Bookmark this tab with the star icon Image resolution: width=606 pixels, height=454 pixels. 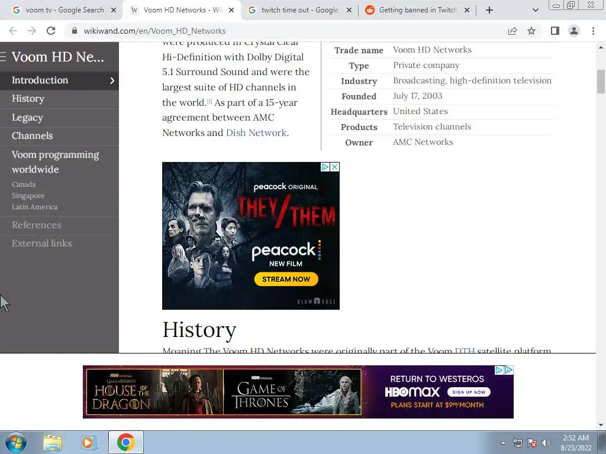click(x=531, y=31)
